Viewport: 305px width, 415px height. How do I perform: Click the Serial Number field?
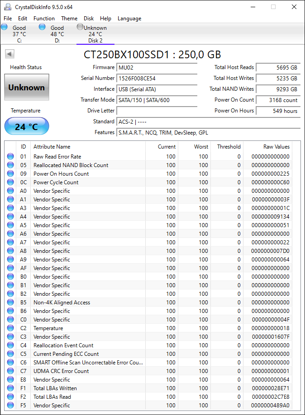[157, 78]
